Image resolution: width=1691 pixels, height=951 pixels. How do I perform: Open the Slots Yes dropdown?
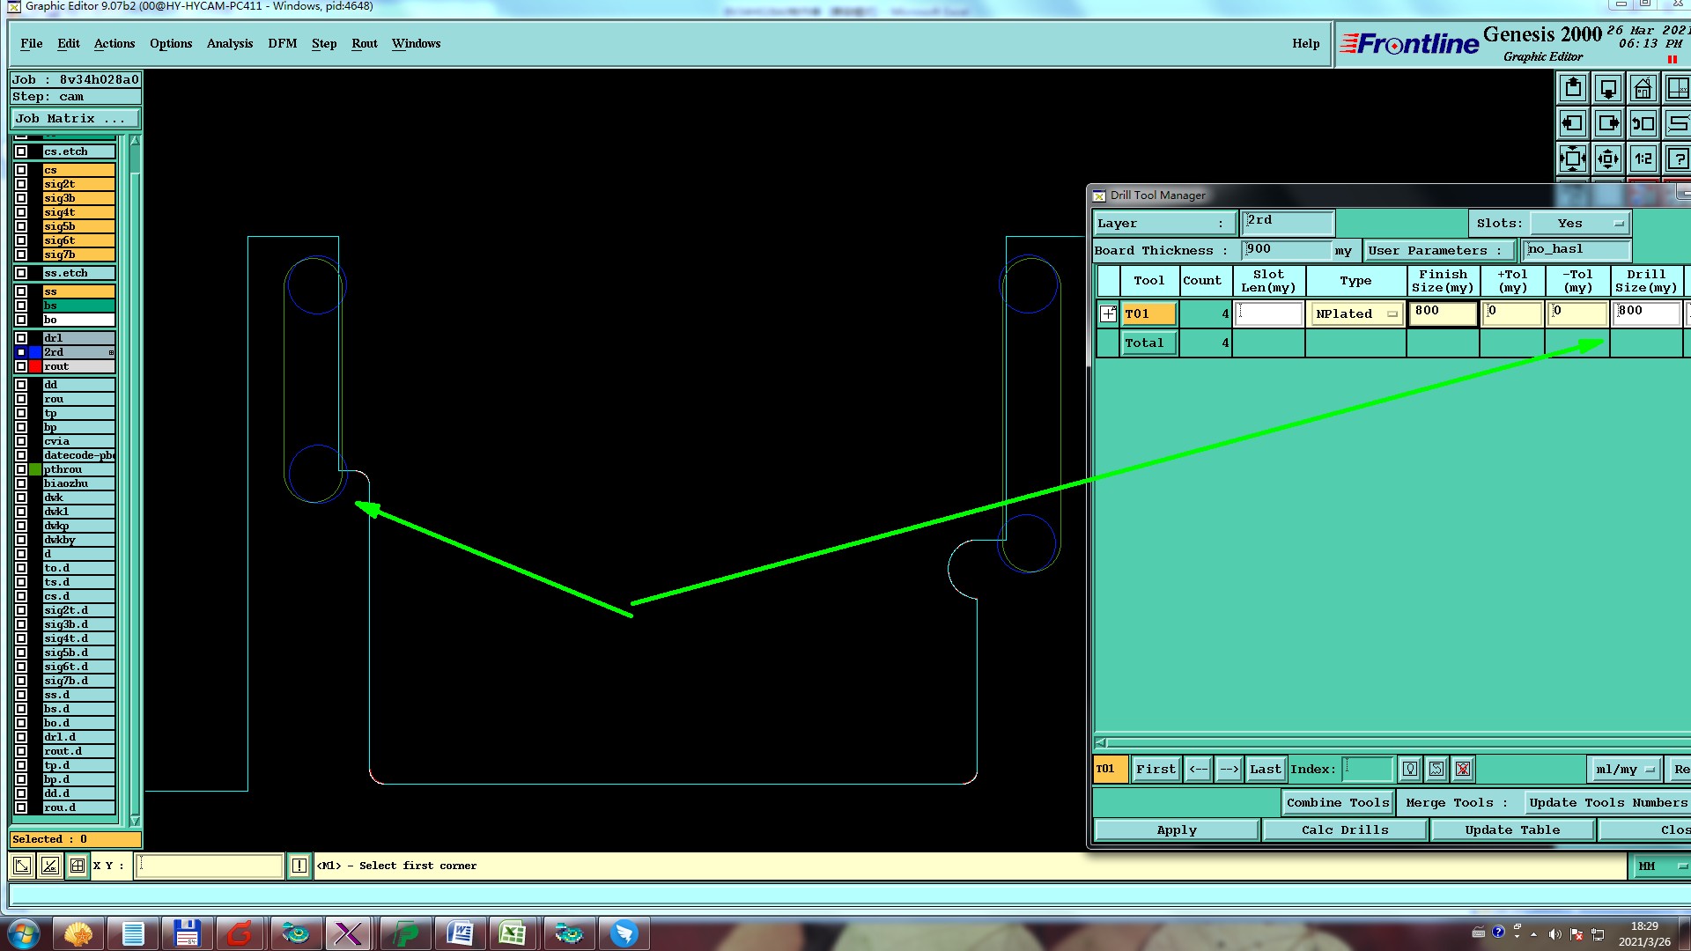point(1581,224)
